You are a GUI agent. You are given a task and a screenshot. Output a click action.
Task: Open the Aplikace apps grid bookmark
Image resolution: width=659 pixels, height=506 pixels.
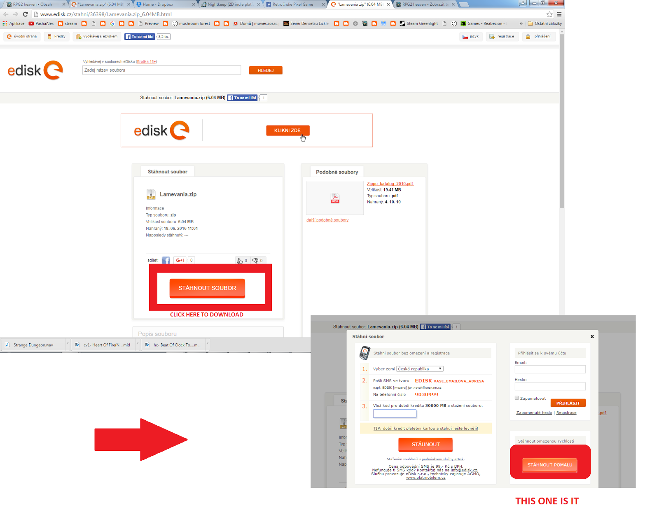[x=14, y=23]
